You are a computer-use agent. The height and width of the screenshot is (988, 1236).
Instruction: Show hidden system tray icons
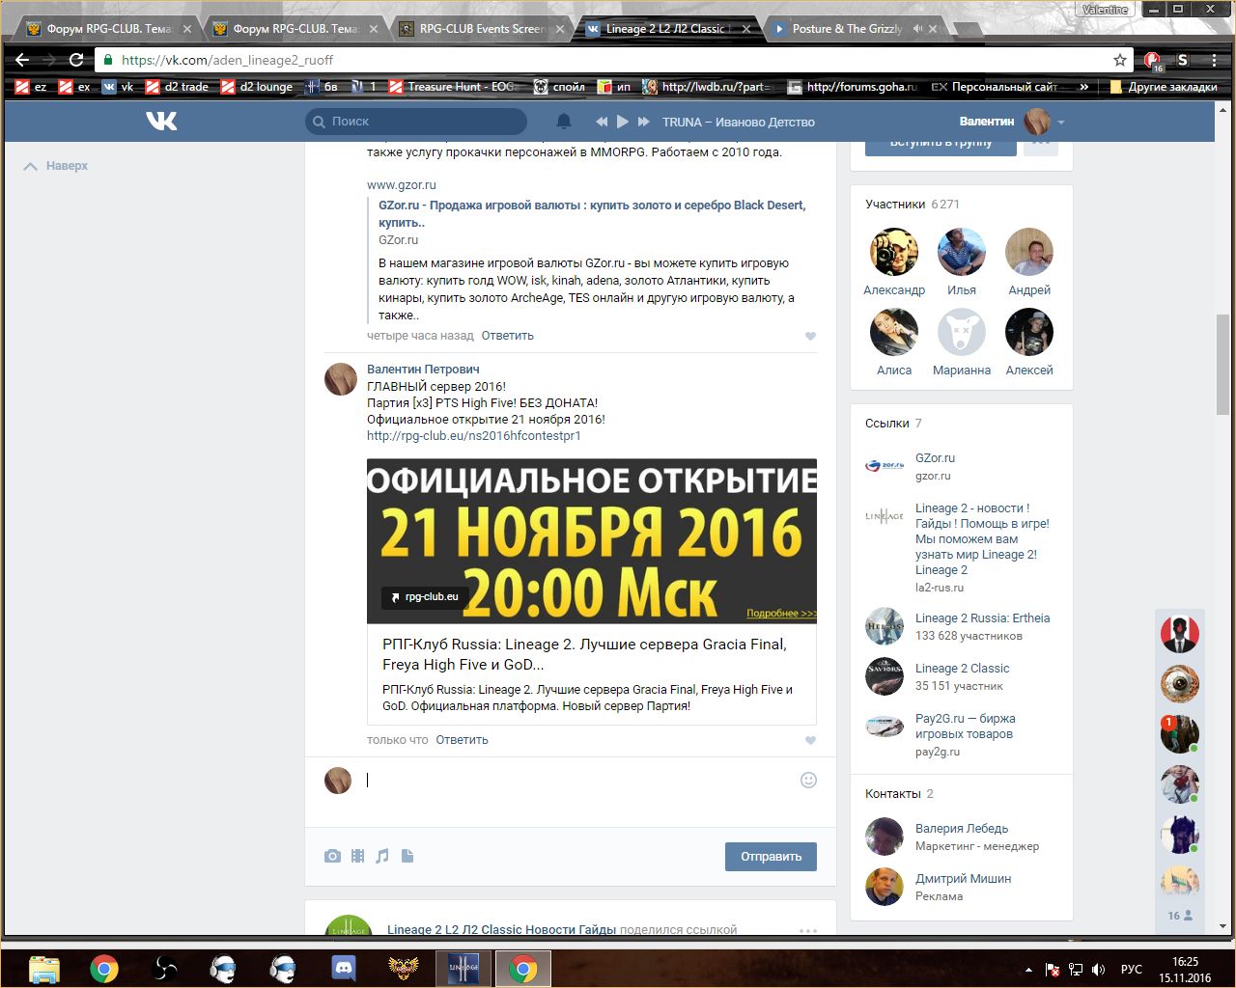click(1028, 969)
